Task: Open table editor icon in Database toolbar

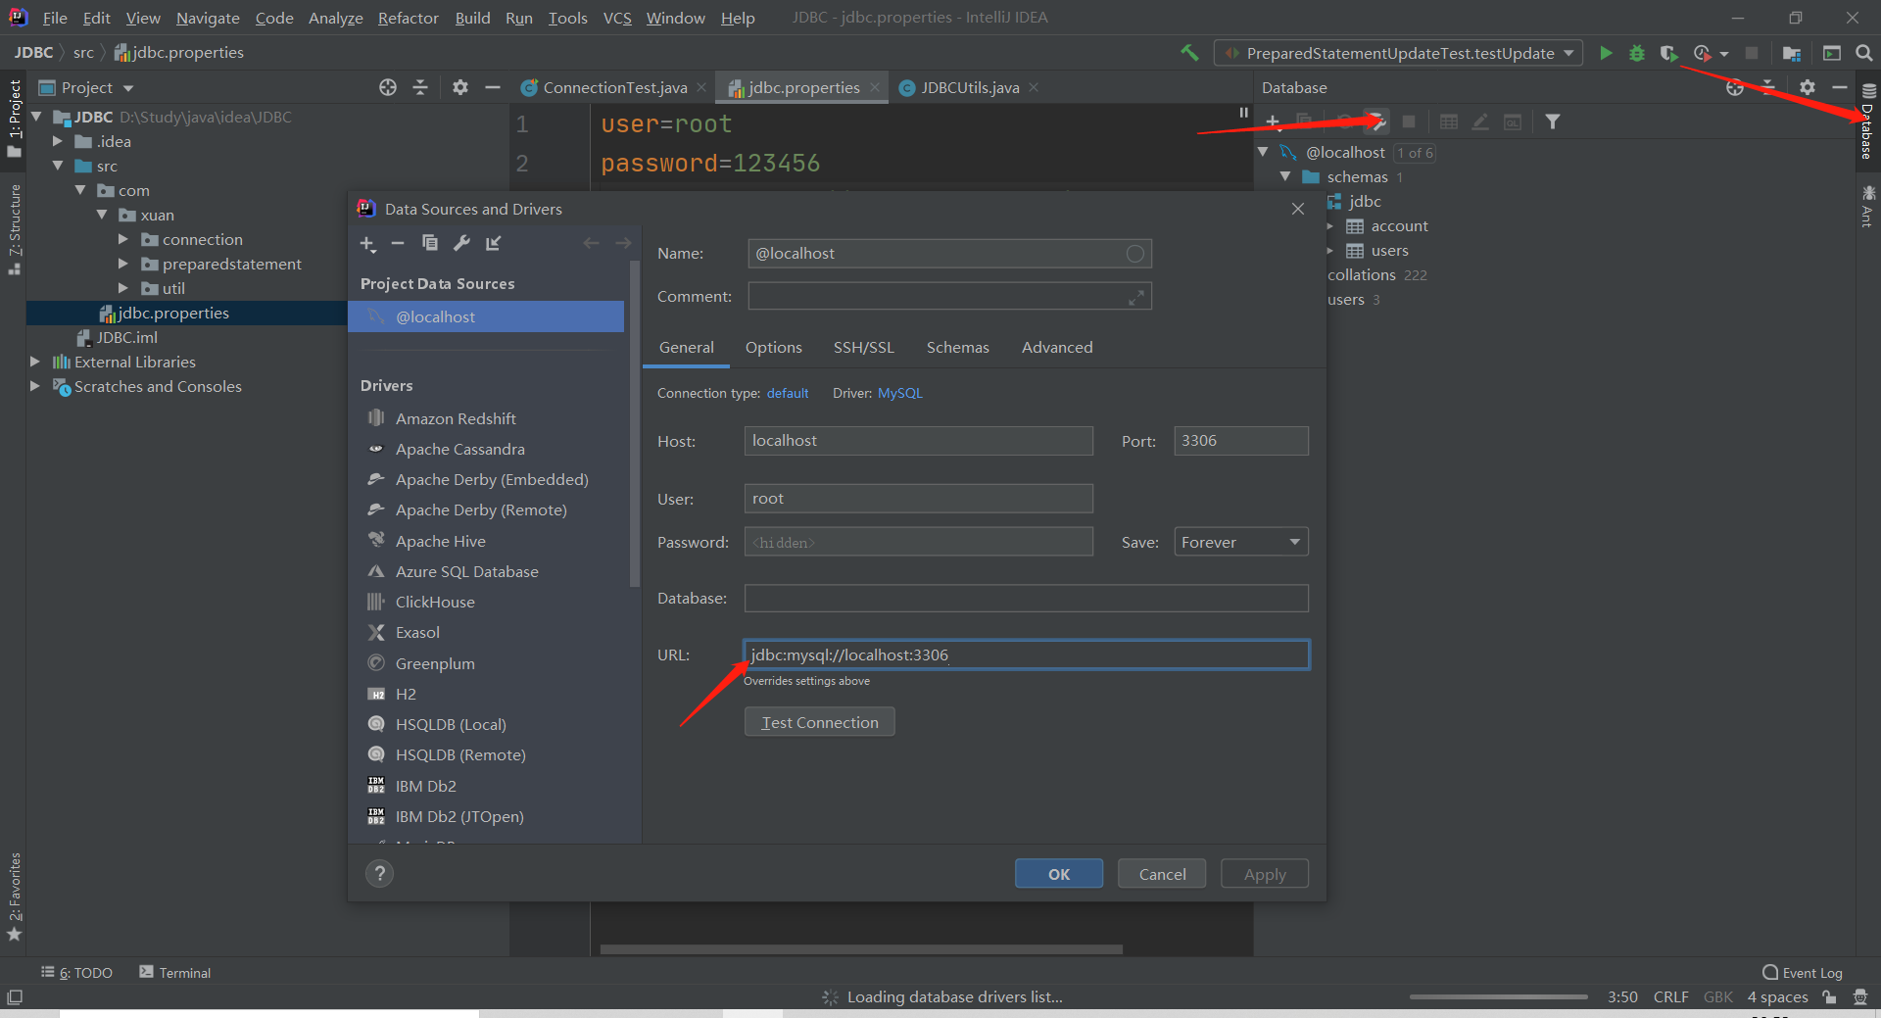Action: (x=1449, y=121)
